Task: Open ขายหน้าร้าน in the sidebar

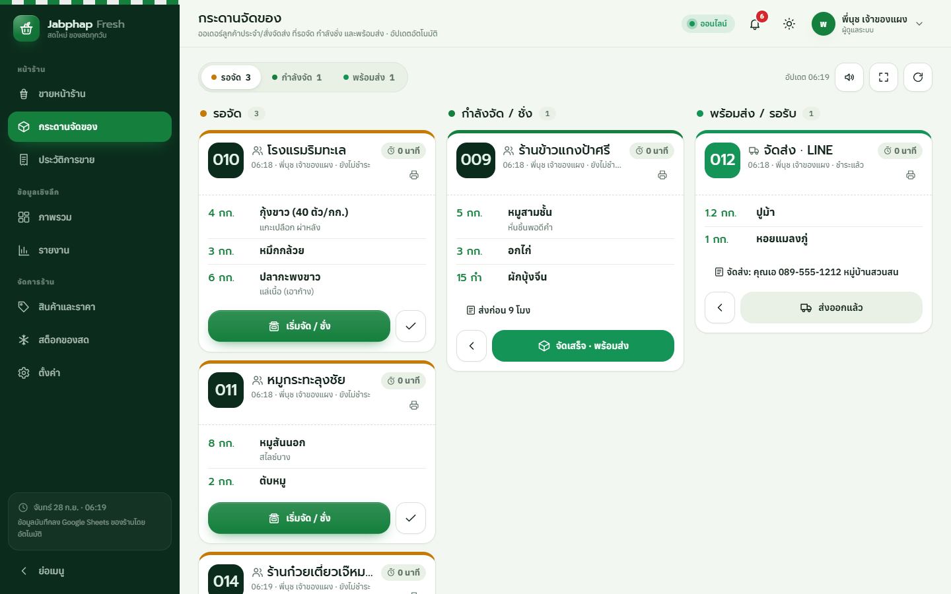Action: (x=90, y=94)
